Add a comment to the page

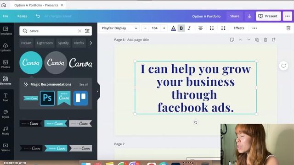[x=283, y=66]
